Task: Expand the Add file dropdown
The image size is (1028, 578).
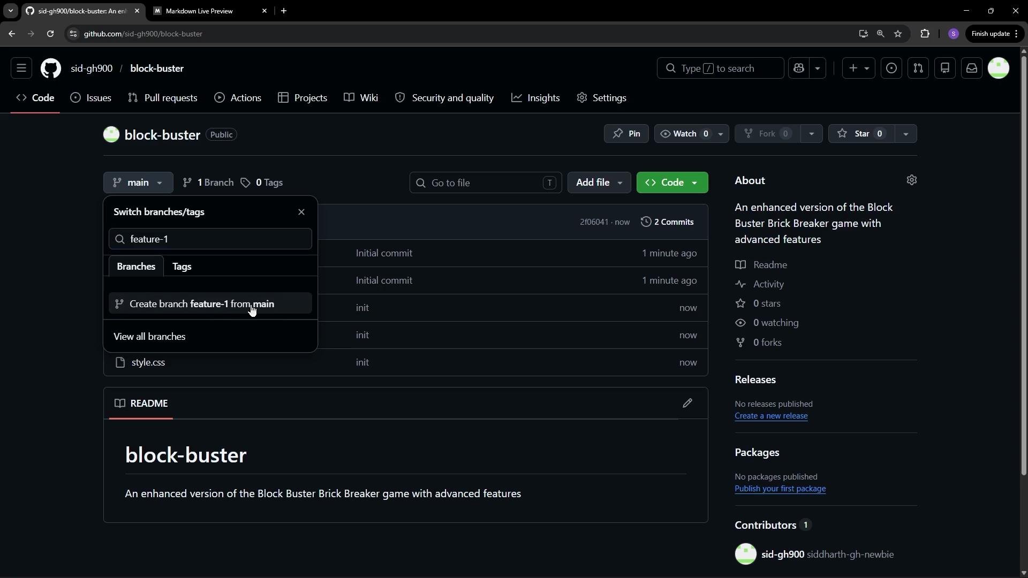Action: click(x=599, y=182)
